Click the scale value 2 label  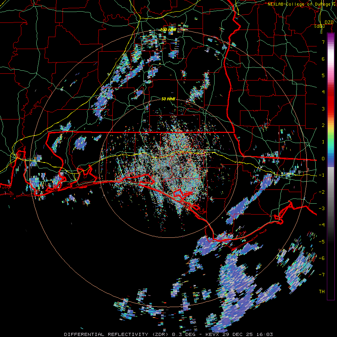[323, 125]
